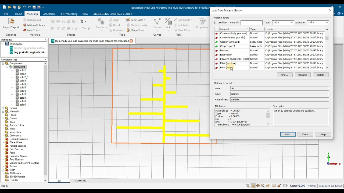Open Material Library in the Materials group
Image resolution: width=344 pixels, height=193 pixels.
point(35,25)
